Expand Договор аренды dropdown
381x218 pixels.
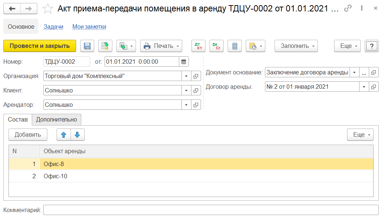pyautogui.click(x=364, y=87)
